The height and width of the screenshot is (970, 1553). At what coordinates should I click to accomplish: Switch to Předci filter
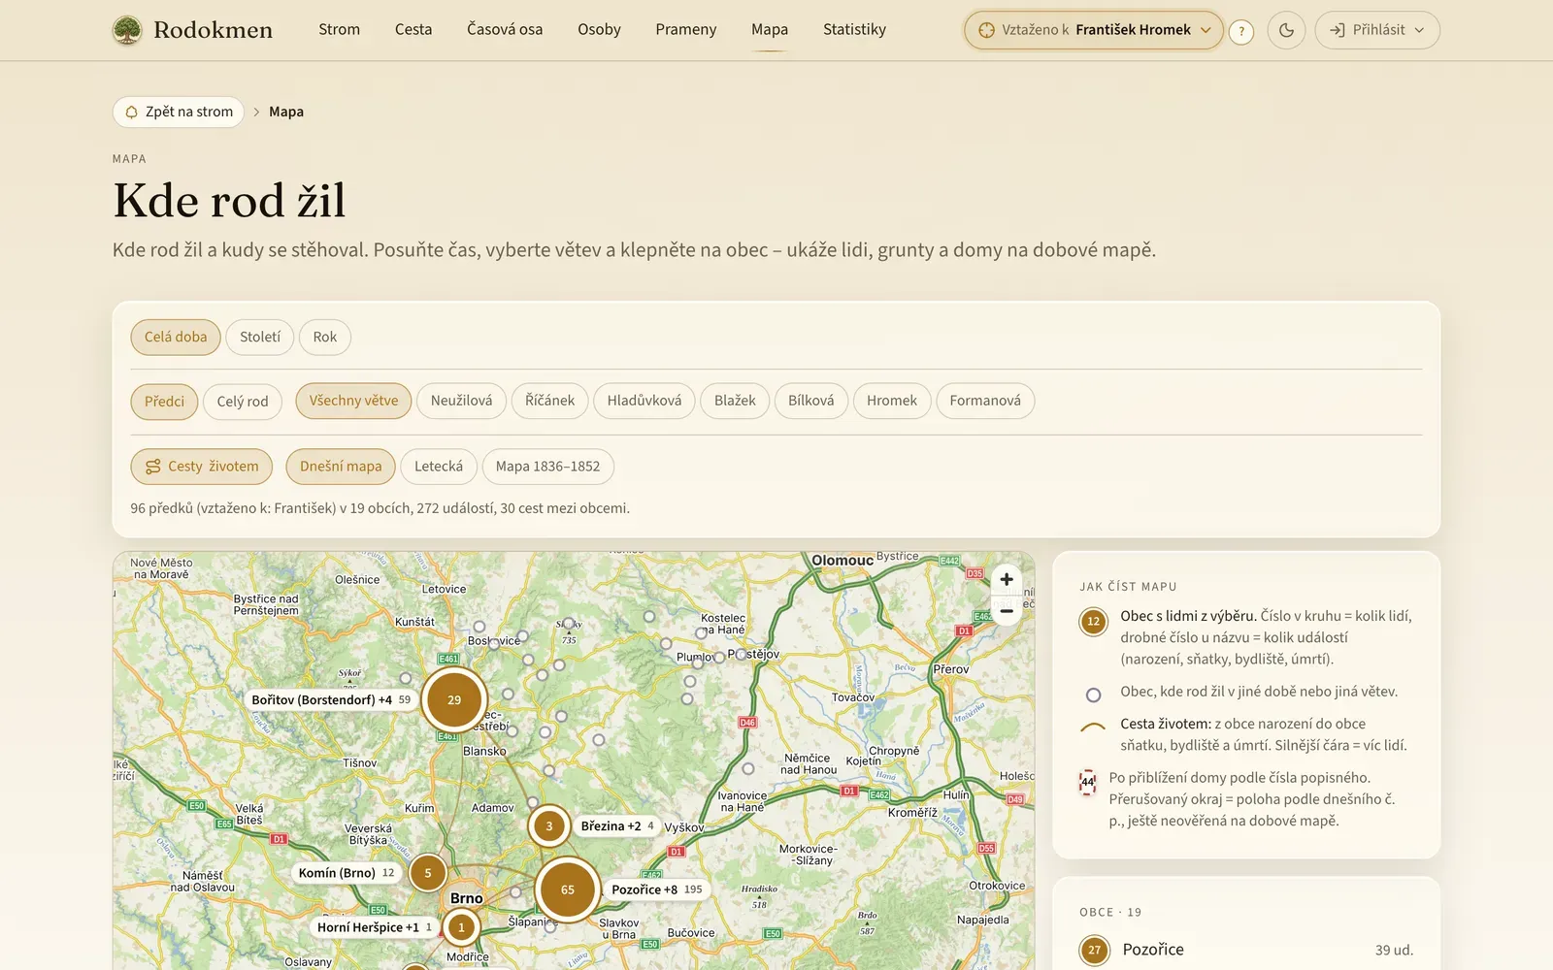click(x=164, y=401)
